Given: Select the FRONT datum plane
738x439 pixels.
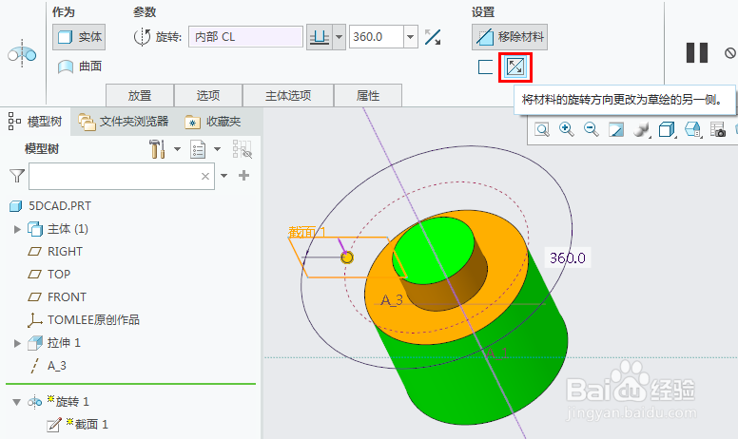Looking at the screenshot, I should click(x=57, y=297).
